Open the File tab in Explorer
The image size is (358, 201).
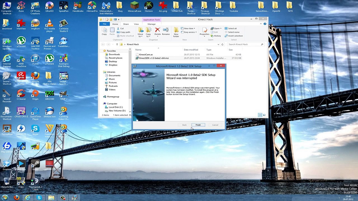(x=104, y=24)
